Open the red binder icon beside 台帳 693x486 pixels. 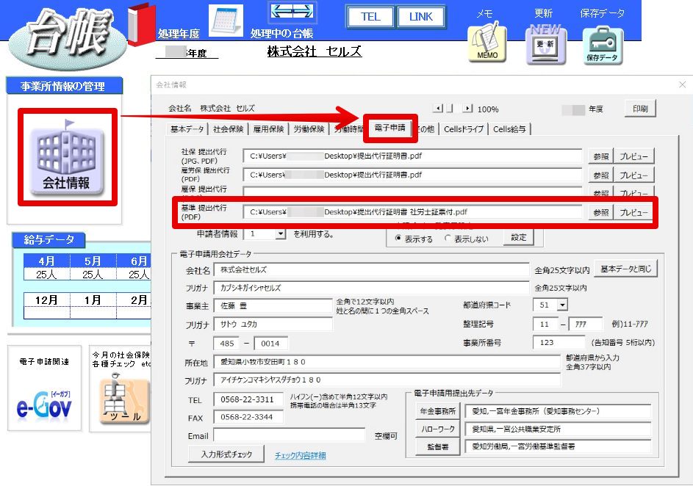(x=141, y=24)
